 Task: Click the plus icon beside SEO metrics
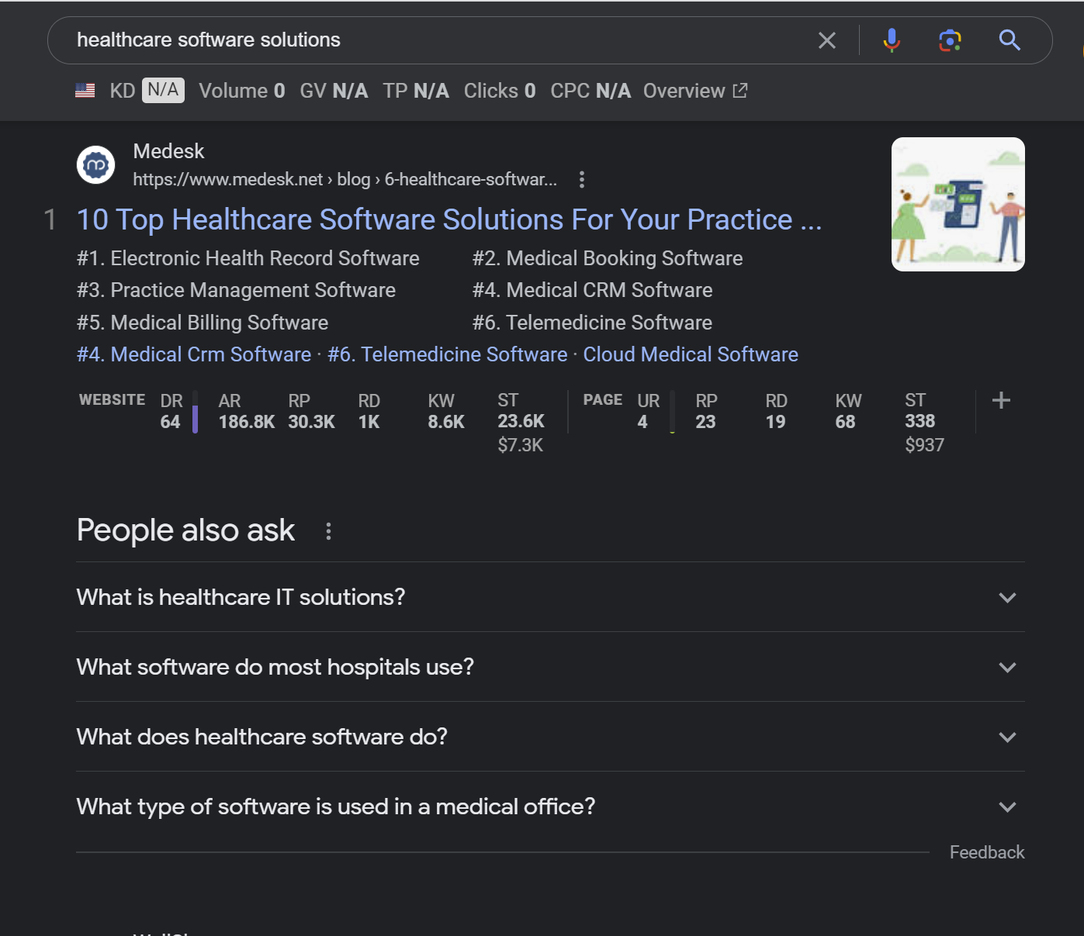click(x=1001, y=400)
